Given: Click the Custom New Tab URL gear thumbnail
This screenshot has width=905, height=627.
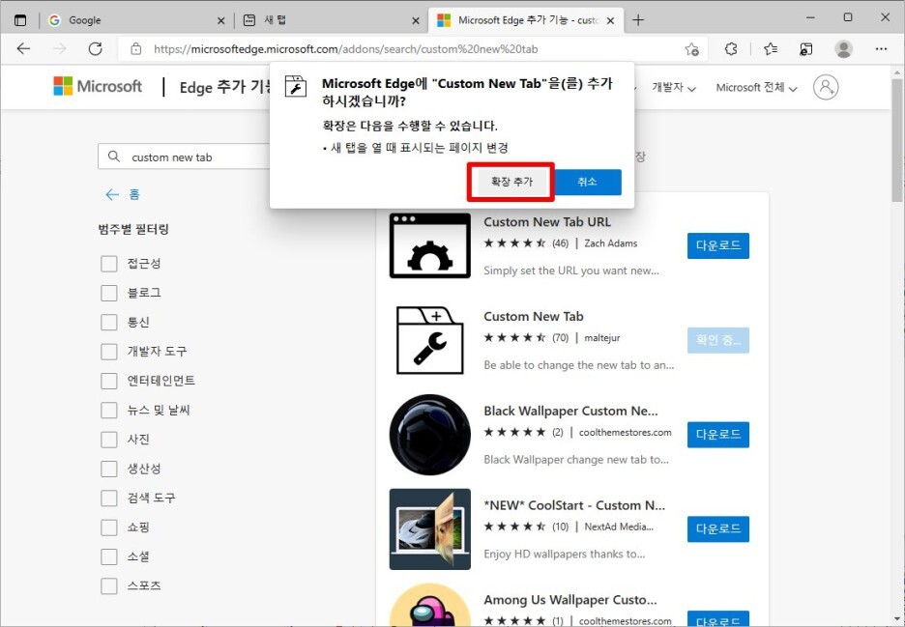Looking at the screenshot, I should pyautogui.click(x=430, y=245).
